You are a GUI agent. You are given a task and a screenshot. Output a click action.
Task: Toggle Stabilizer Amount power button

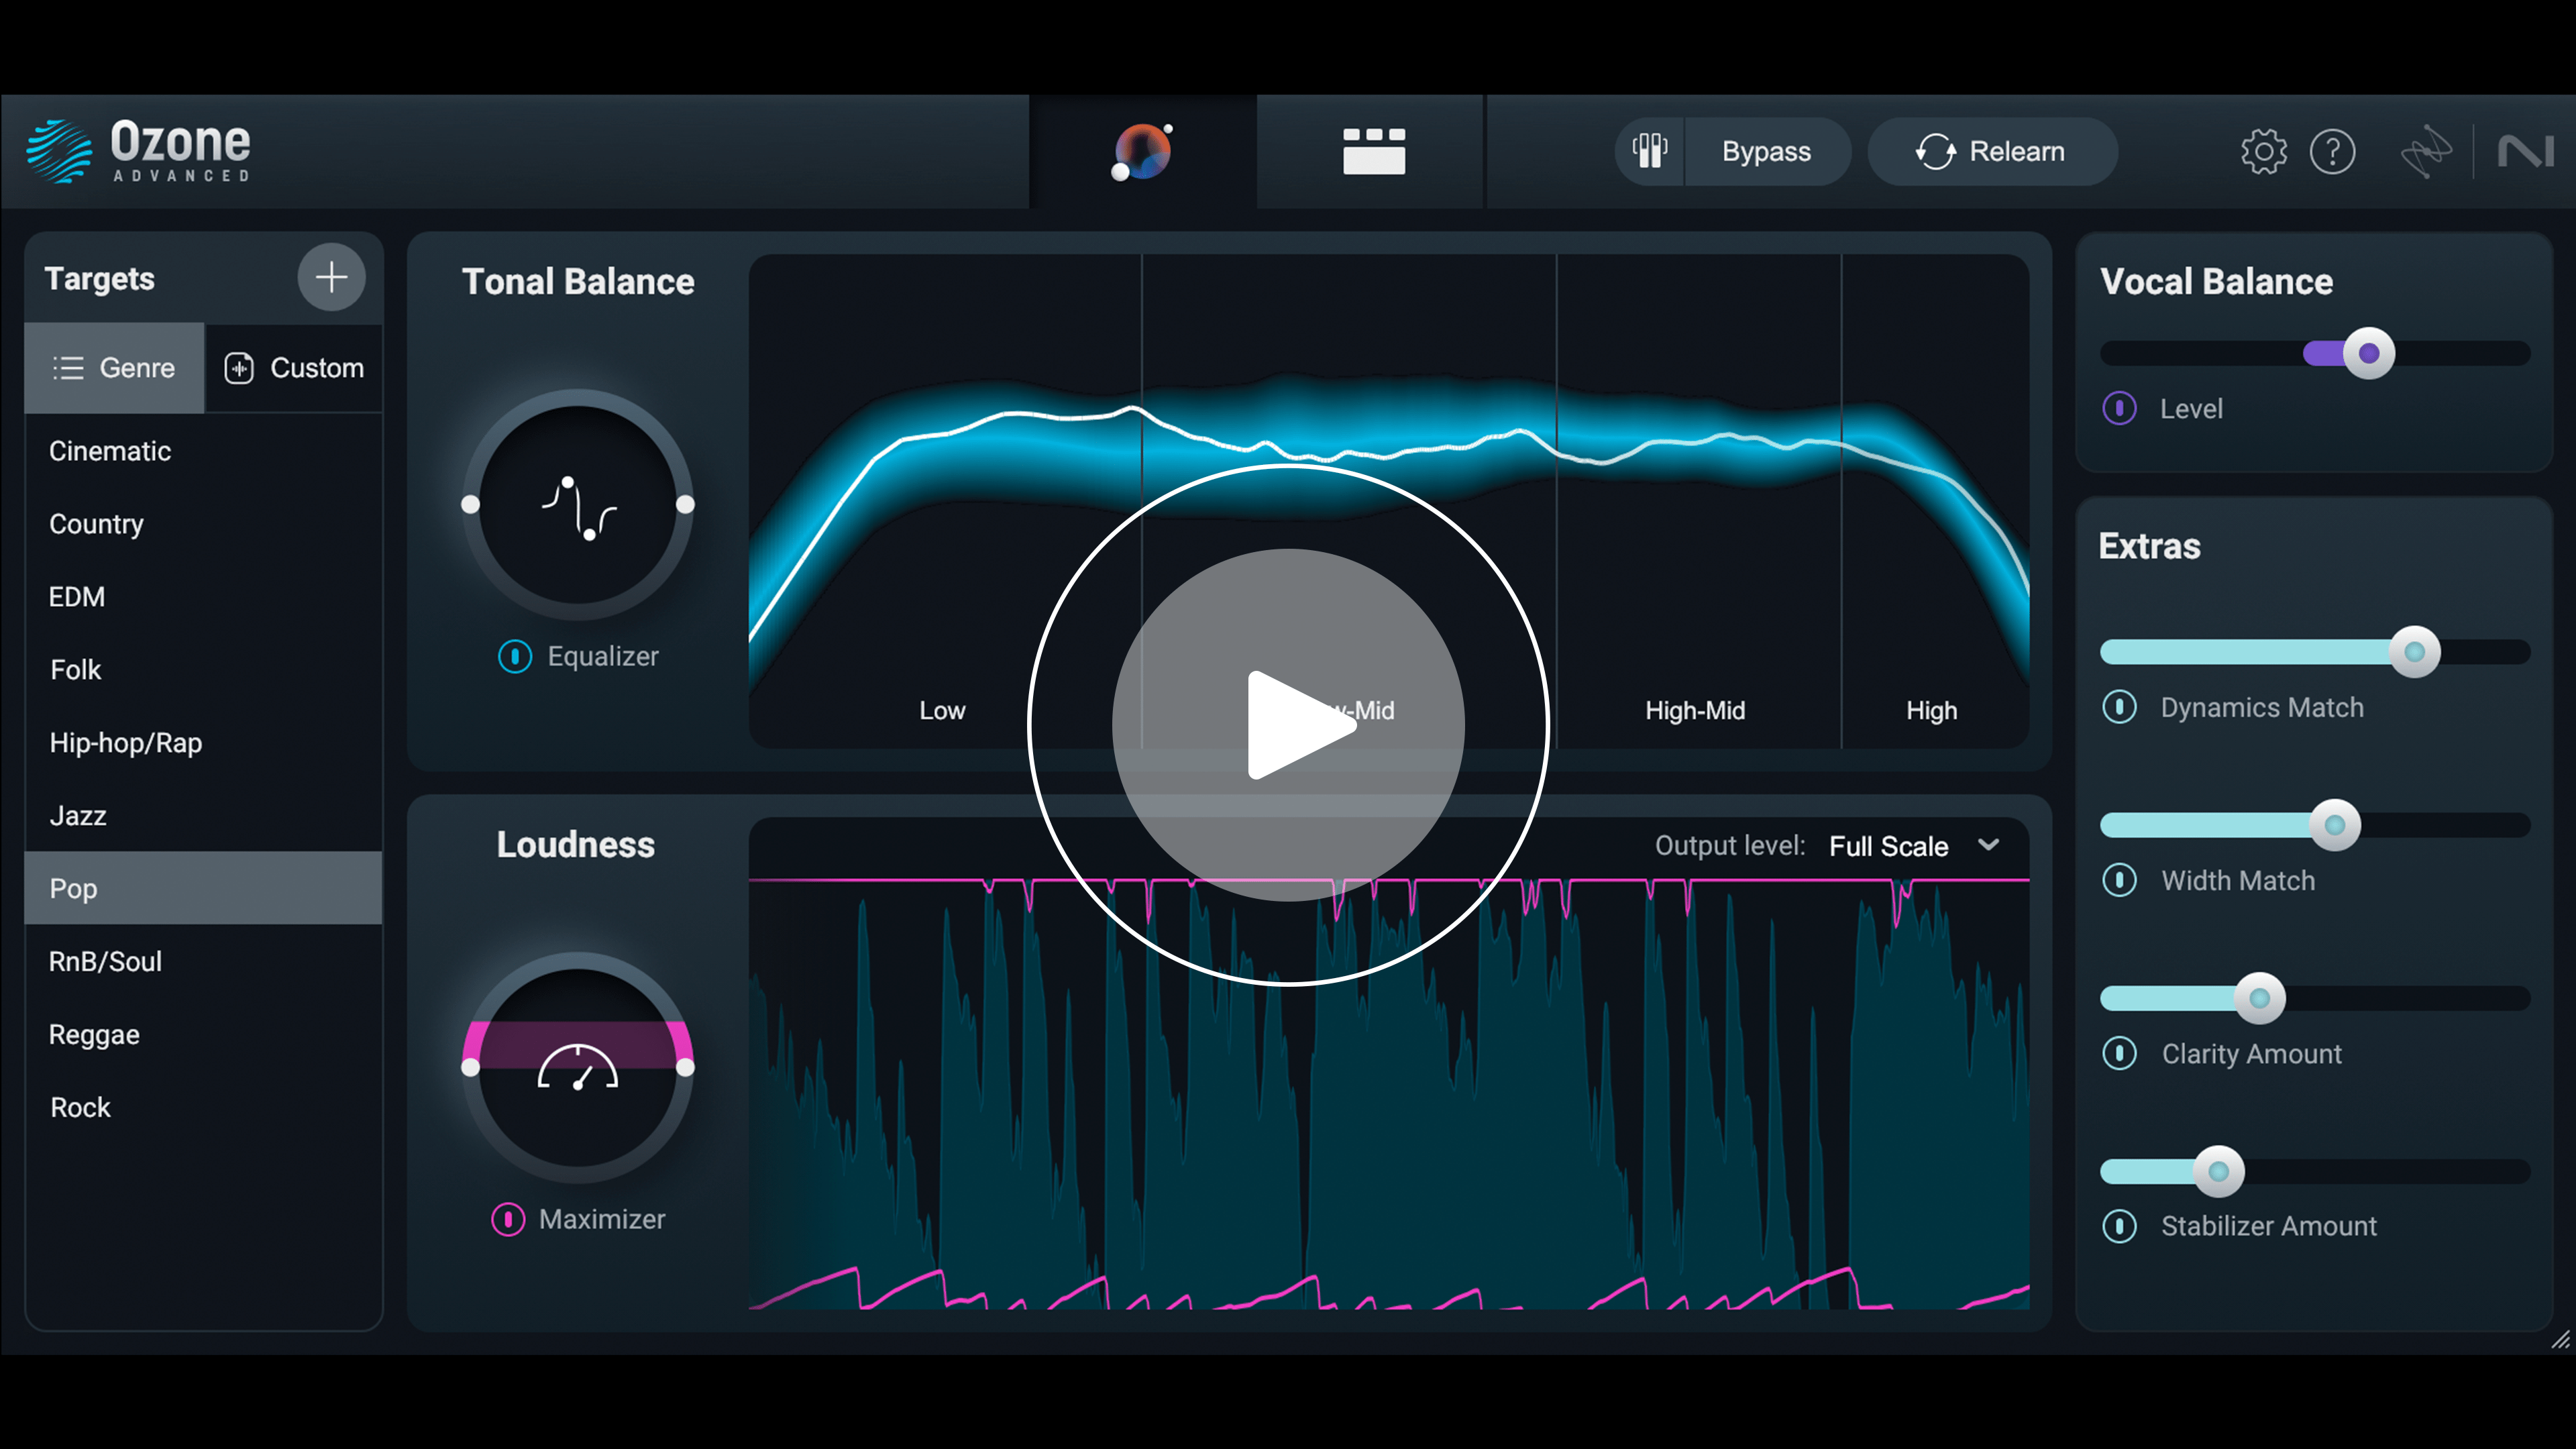click(x=2120, y=1226)
